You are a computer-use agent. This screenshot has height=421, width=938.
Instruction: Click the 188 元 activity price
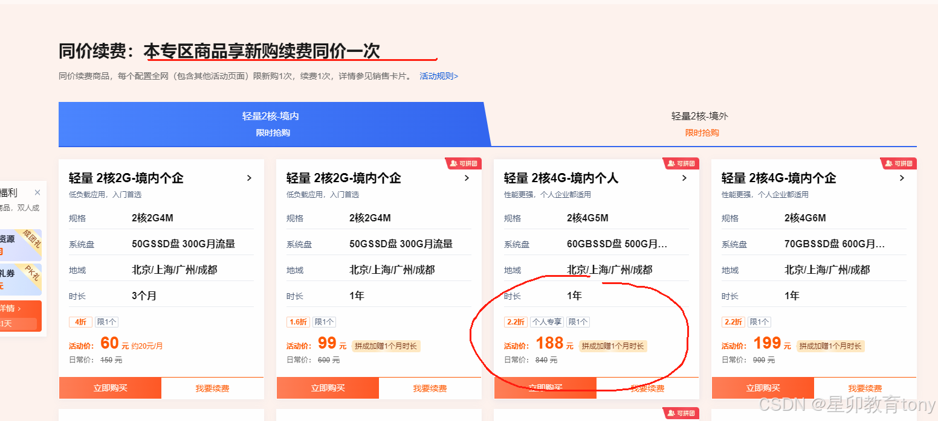coord(554,344)
